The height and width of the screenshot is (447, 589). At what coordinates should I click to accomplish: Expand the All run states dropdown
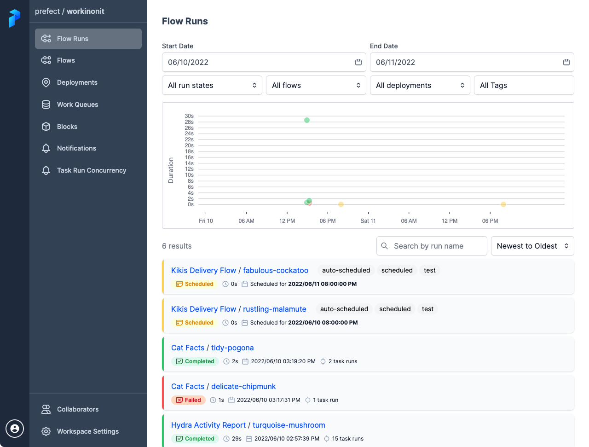click(212, 85)
